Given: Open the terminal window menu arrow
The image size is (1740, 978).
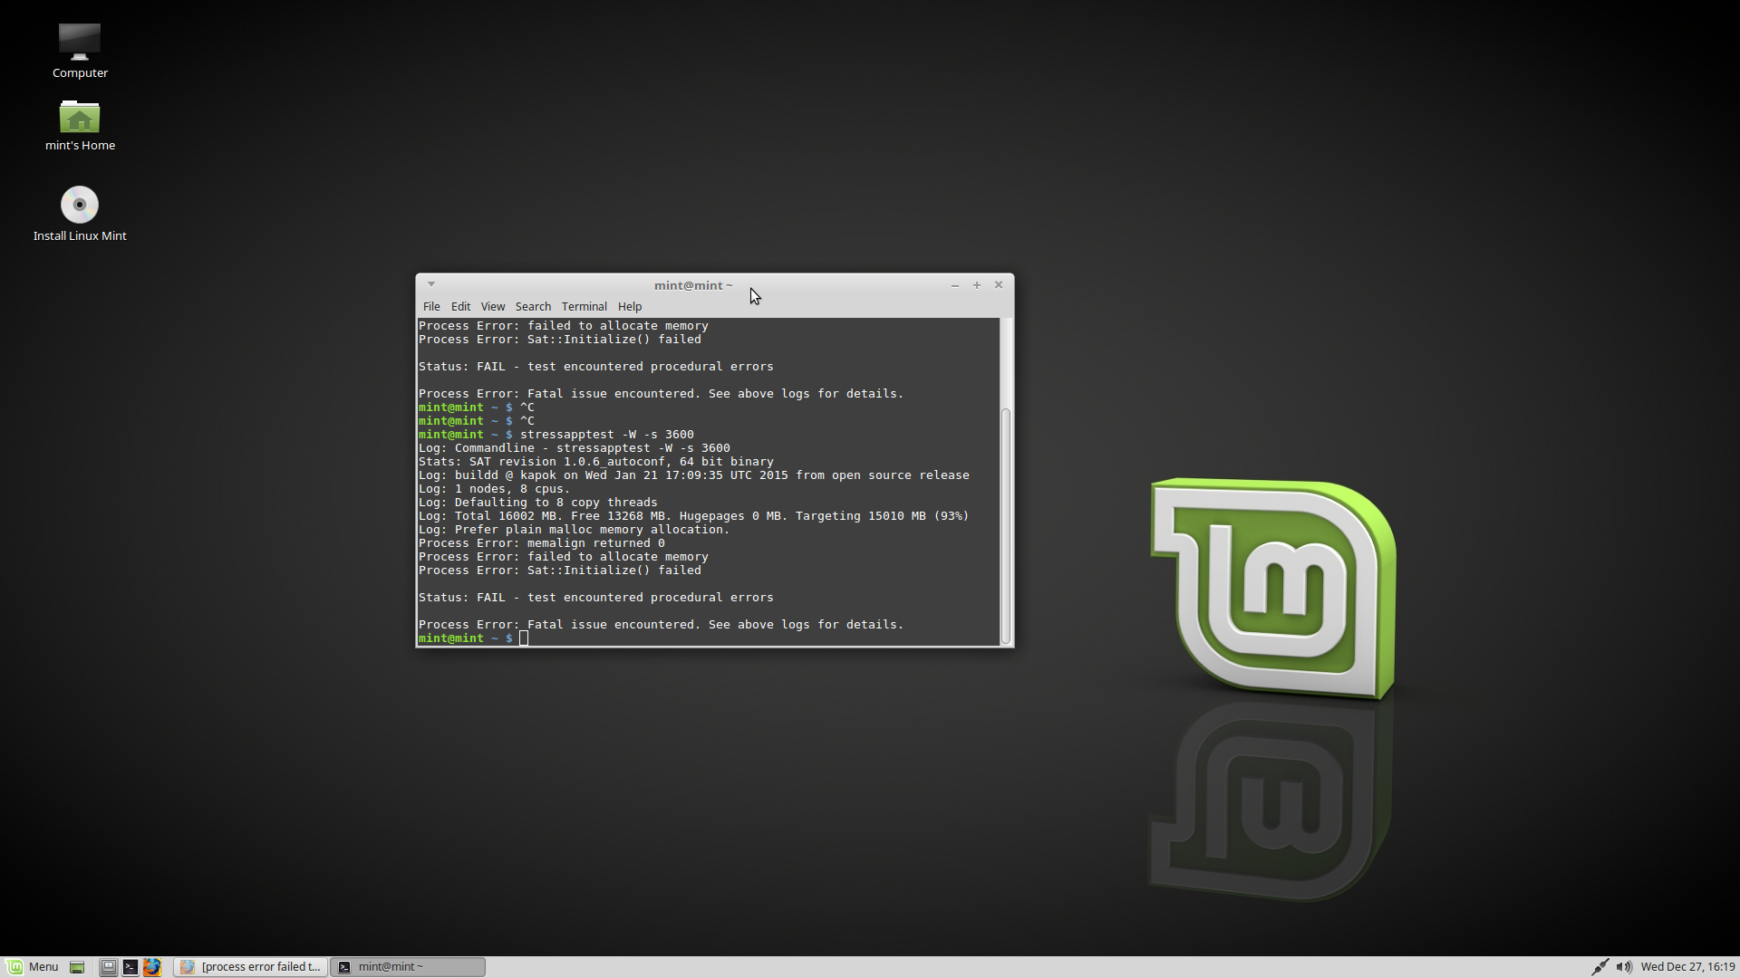Looking at the screenshot, I should [431, 284].
